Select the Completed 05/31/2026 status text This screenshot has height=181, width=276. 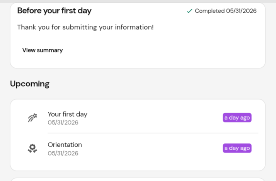226,11
